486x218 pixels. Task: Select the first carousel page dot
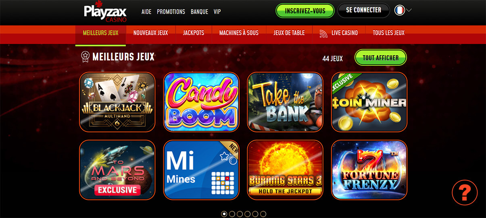point(224,214)
